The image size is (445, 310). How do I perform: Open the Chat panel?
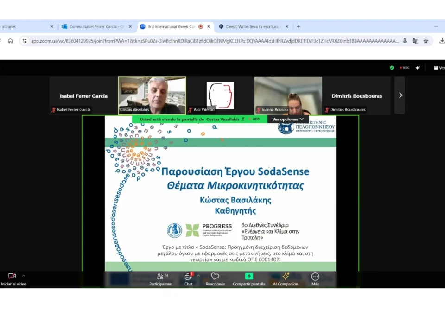(189, 279)
